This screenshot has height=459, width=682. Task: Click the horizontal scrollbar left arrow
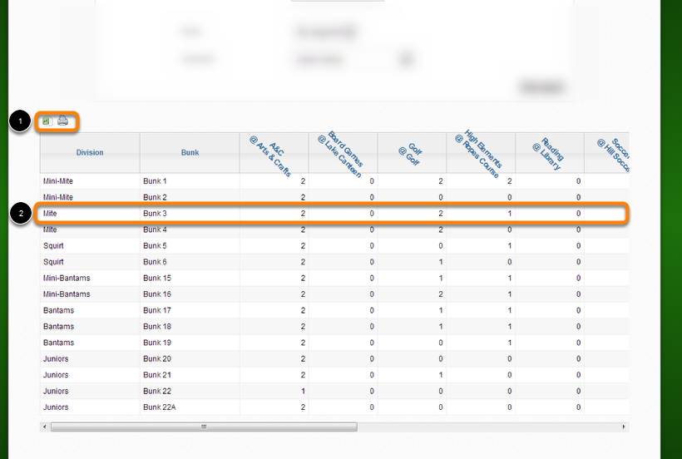tap(44, 427)
